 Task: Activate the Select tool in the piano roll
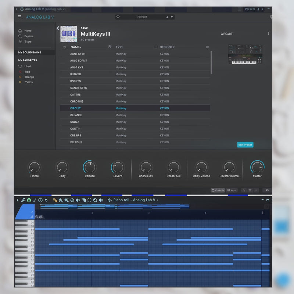pos(89,200)
